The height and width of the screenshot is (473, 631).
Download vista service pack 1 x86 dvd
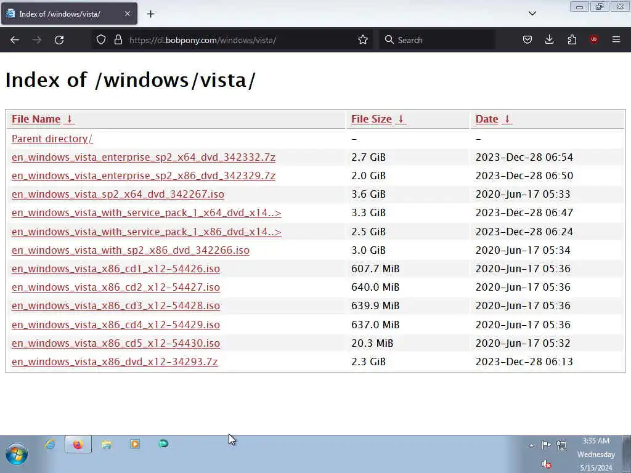coord(147,232)
